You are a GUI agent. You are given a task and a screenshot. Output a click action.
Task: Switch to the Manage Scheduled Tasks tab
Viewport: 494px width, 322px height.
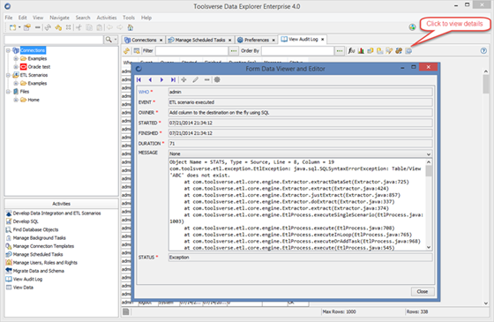(199, 40)
